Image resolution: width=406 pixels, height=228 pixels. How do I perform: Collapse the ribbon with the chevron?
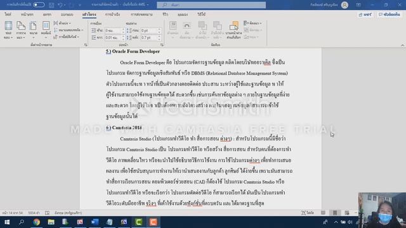(x=402, y=45)
